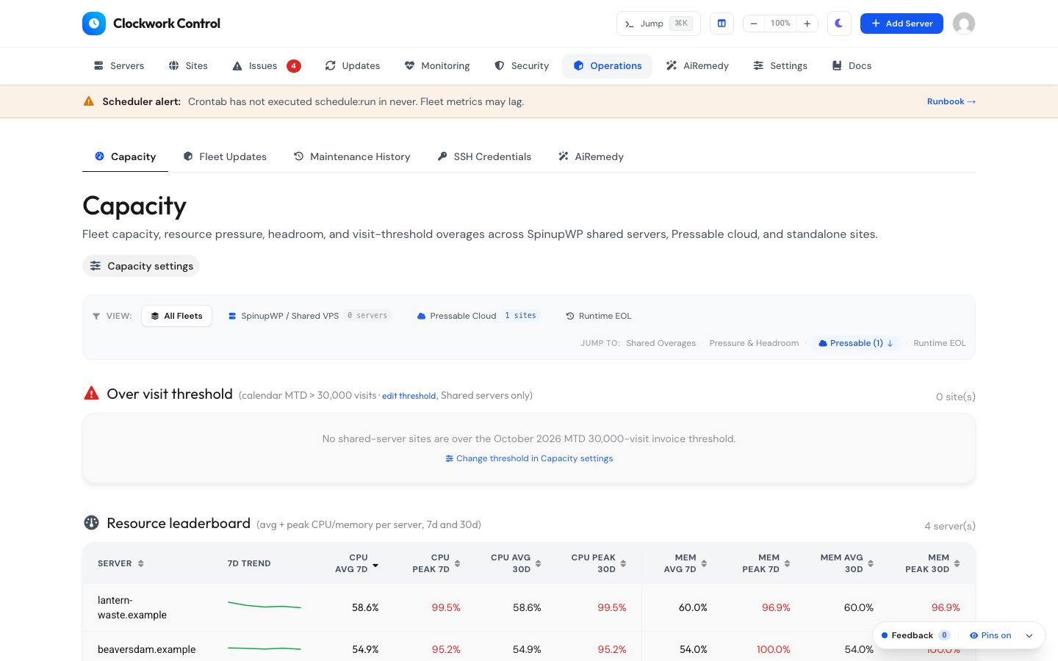Jump to Pressure & Headroom section
The height and width of the screenshot is (661, 1058).
754,343
